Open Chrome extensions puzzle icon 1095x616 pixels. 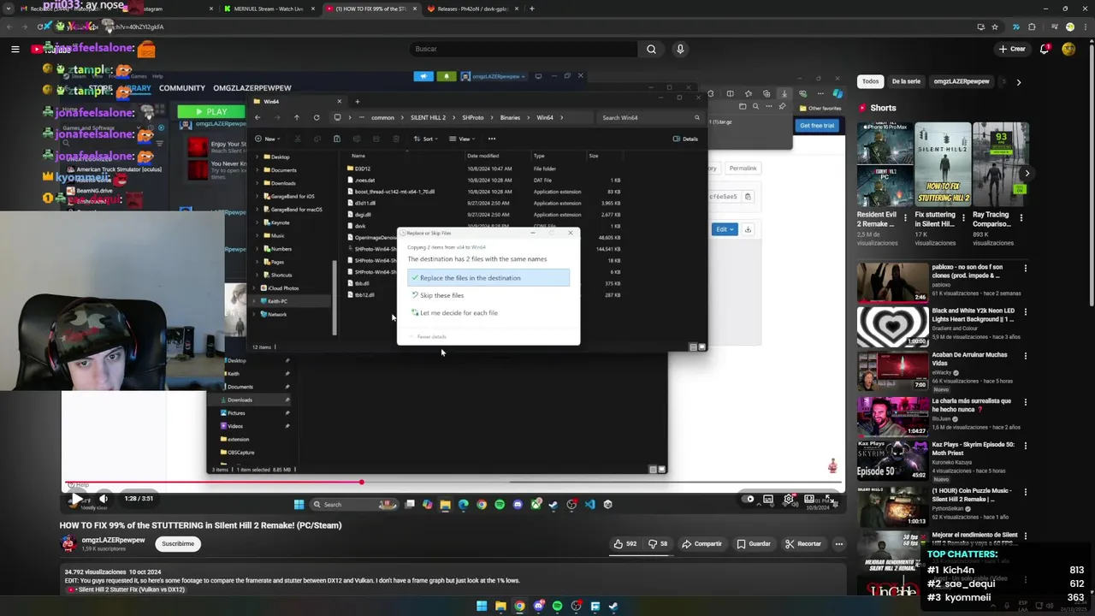(x=1032, y=27)
